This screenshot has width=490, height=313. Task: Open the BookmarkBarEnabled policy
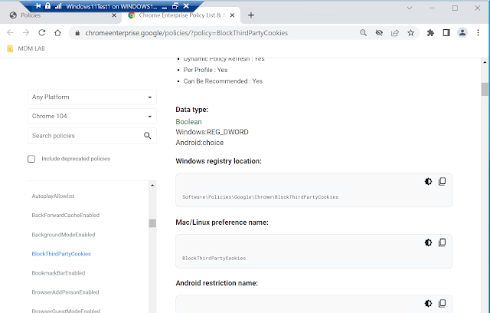(x=58, y=273)
